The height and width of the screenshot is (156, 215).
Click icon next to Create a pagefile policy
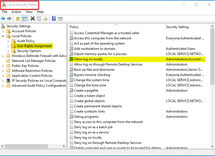point(71,91)
